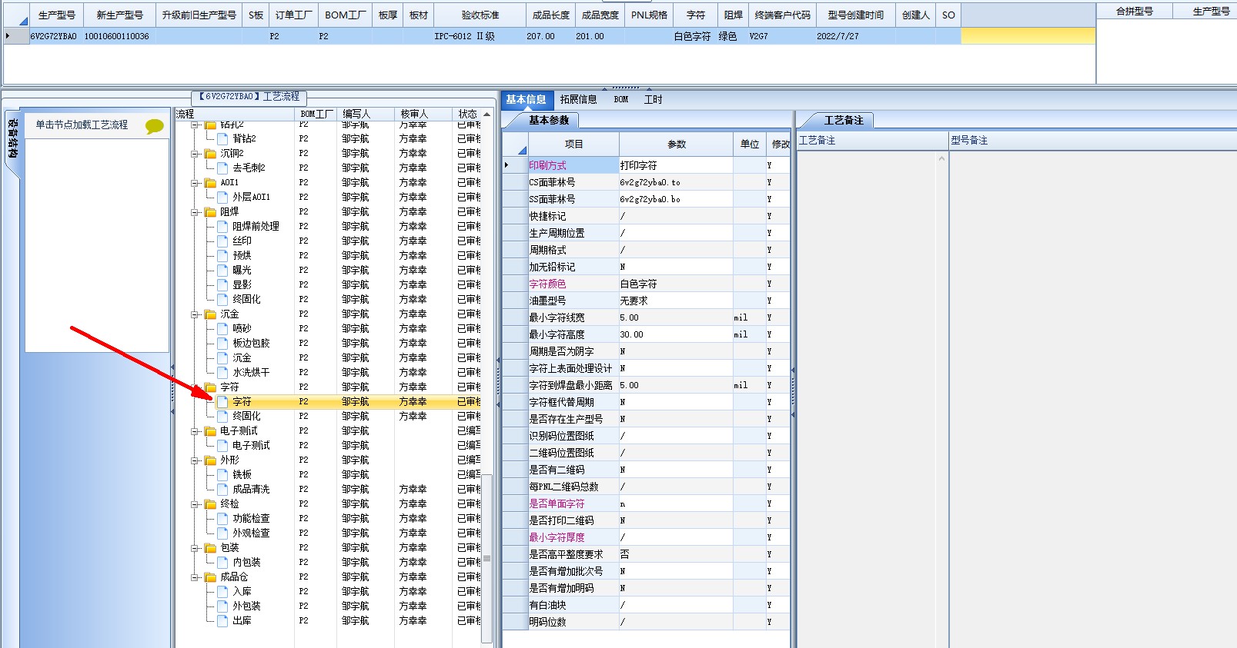Screen dimensions: 1237x648
Task: Click the 油墨型号 value 无要求
Action: click(x=676, y=301)
